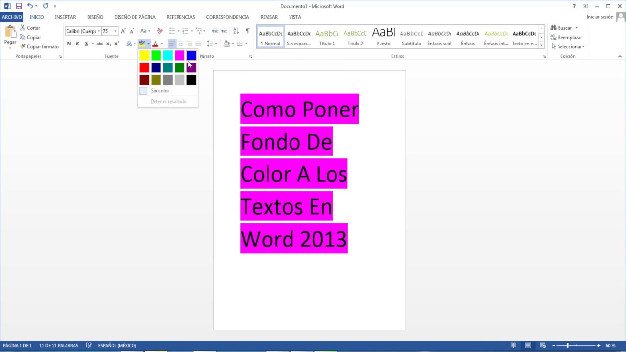This screenshot has height=352, width=626.
Task: Center align the text
Action: tap(180, 44)
